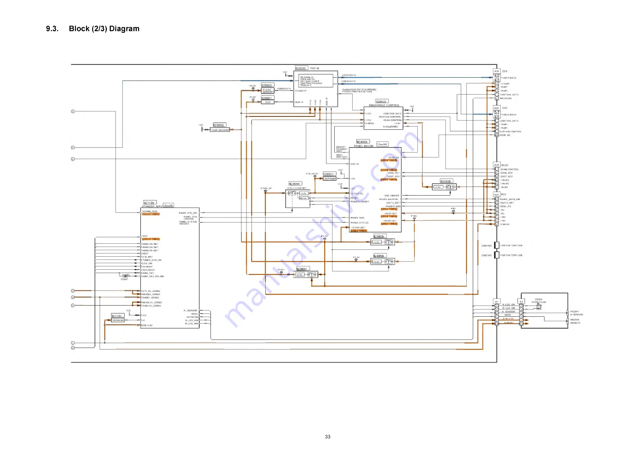Click the IC9003 label
The image size is (643, 454).
[x=363, y=142]
